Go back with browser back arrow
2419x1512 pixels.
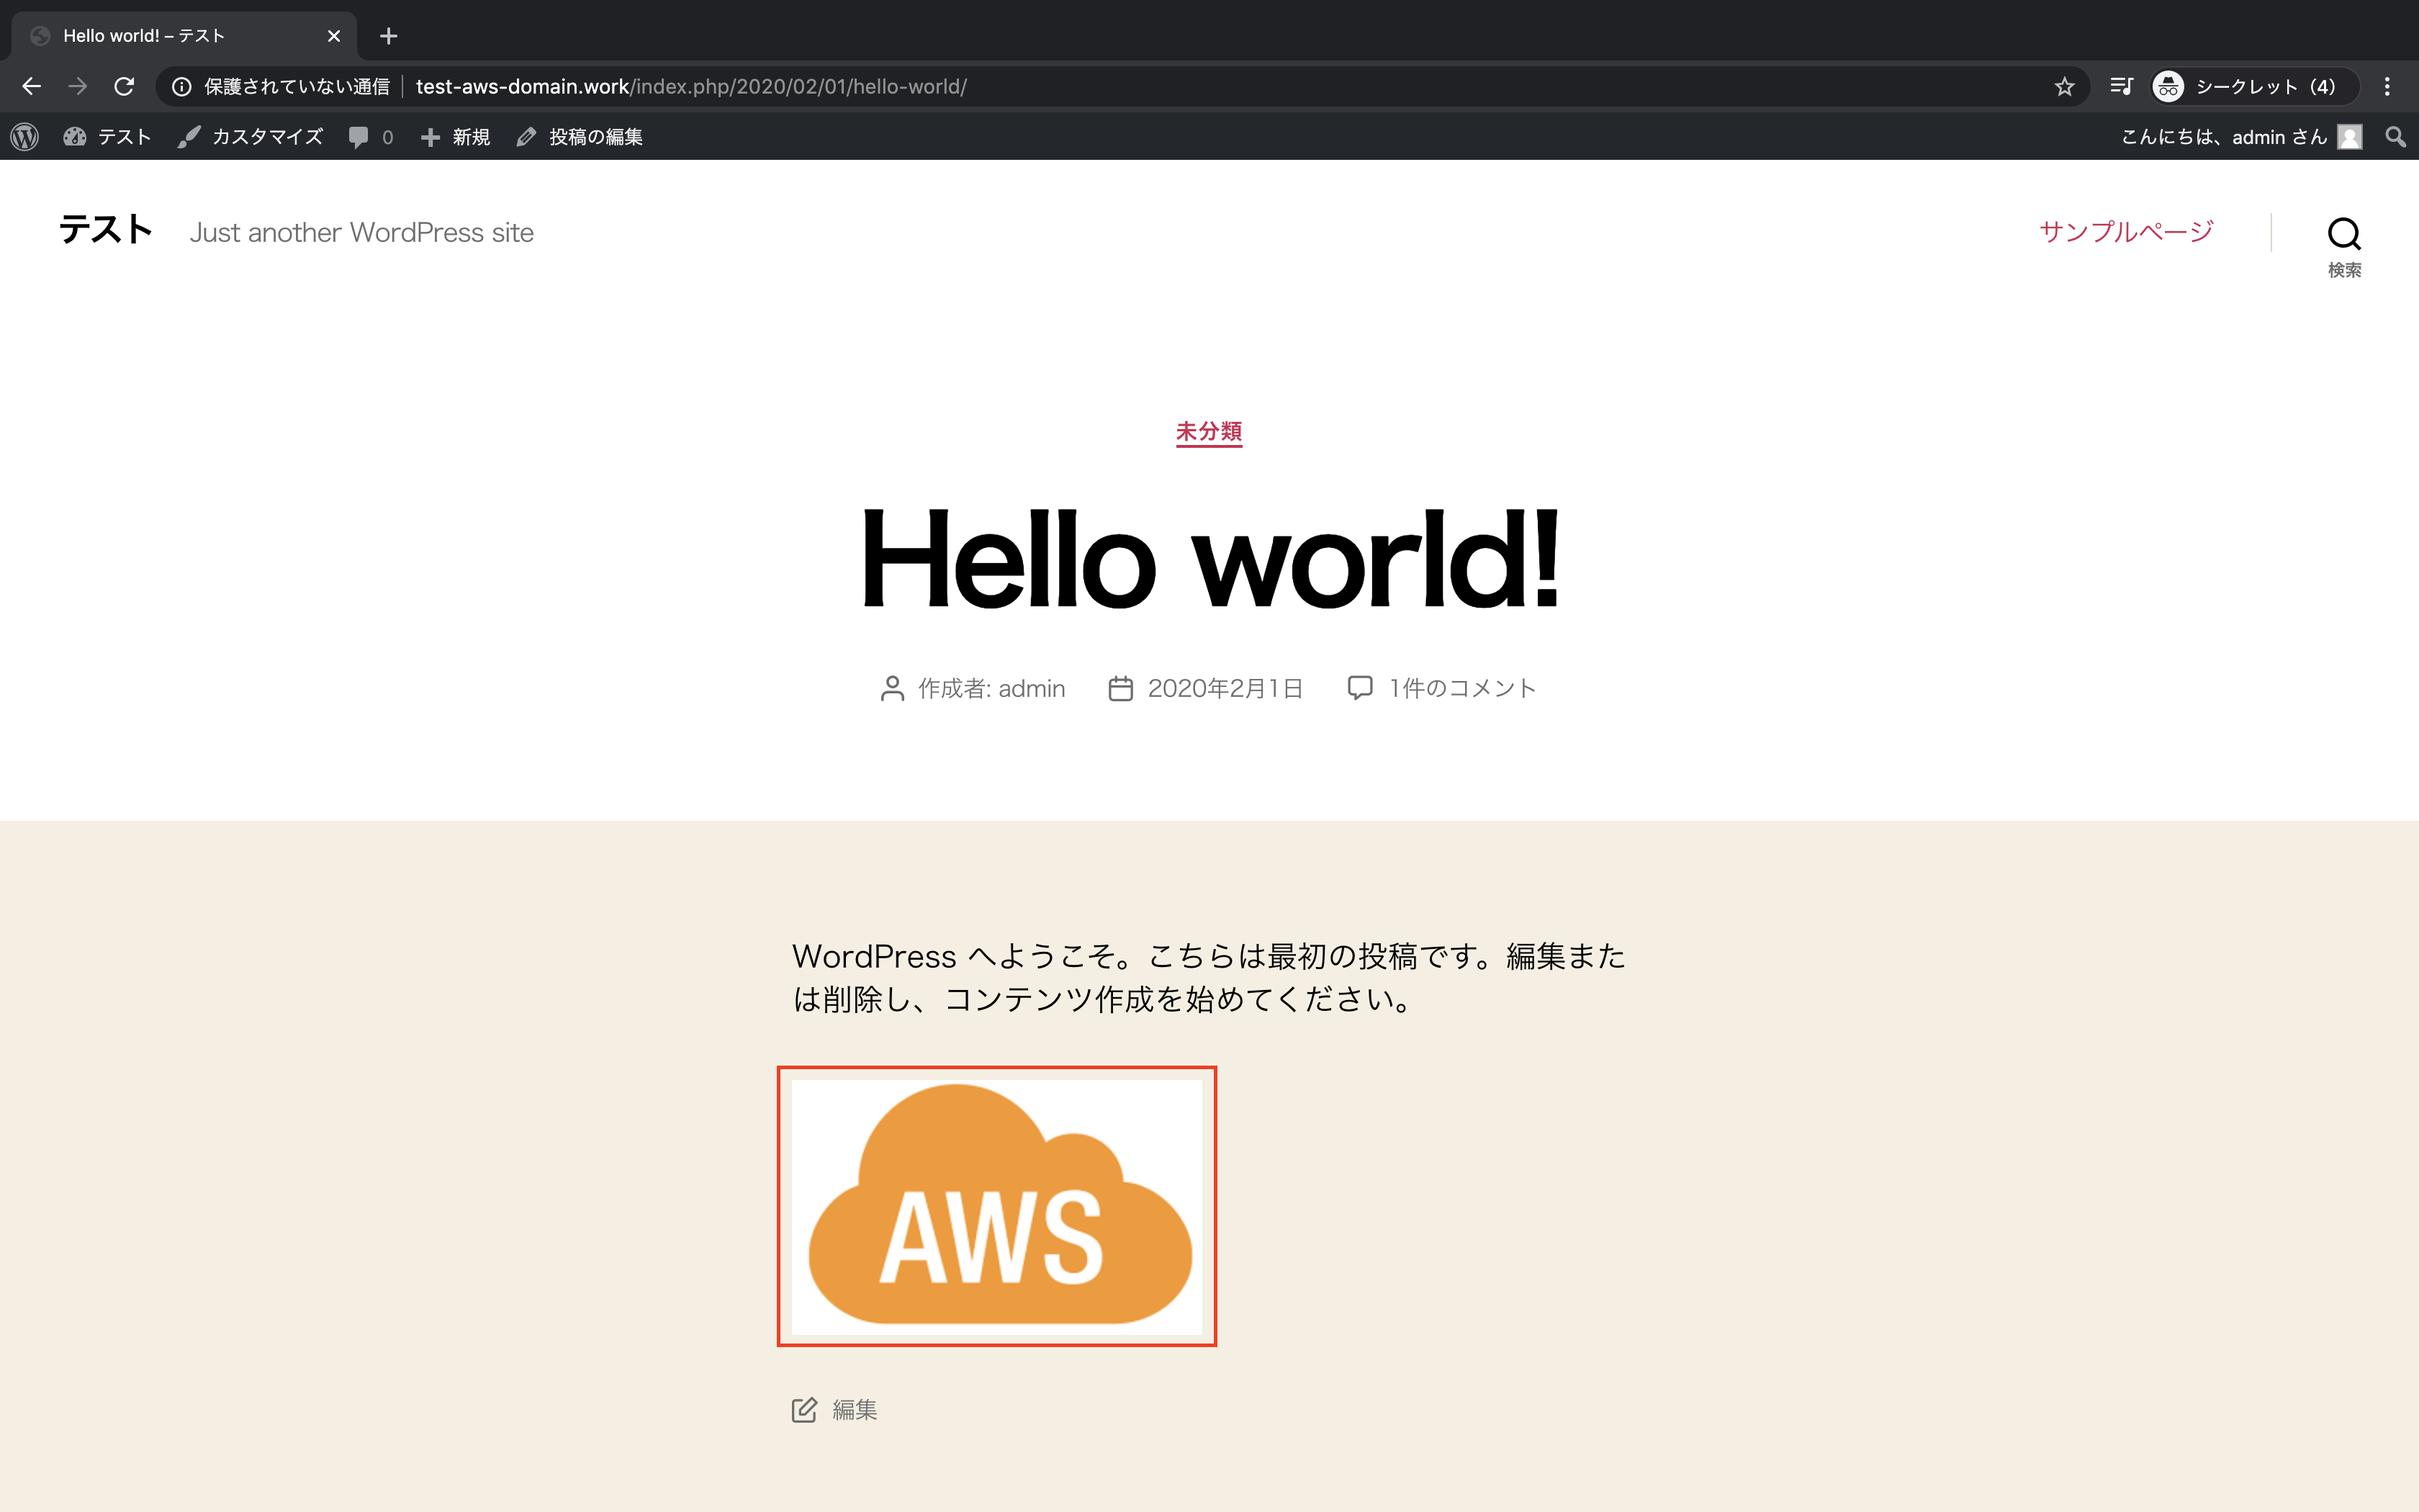point(32,87)
